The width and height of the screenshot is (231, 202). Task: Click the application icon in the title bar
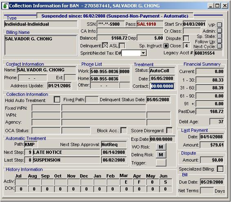pyautogui.click(x=5, y=6)
